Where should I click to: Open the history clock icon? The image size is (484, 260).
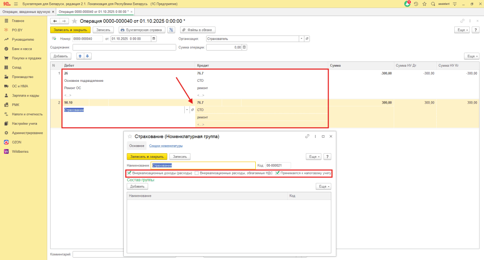coord(416,4)
